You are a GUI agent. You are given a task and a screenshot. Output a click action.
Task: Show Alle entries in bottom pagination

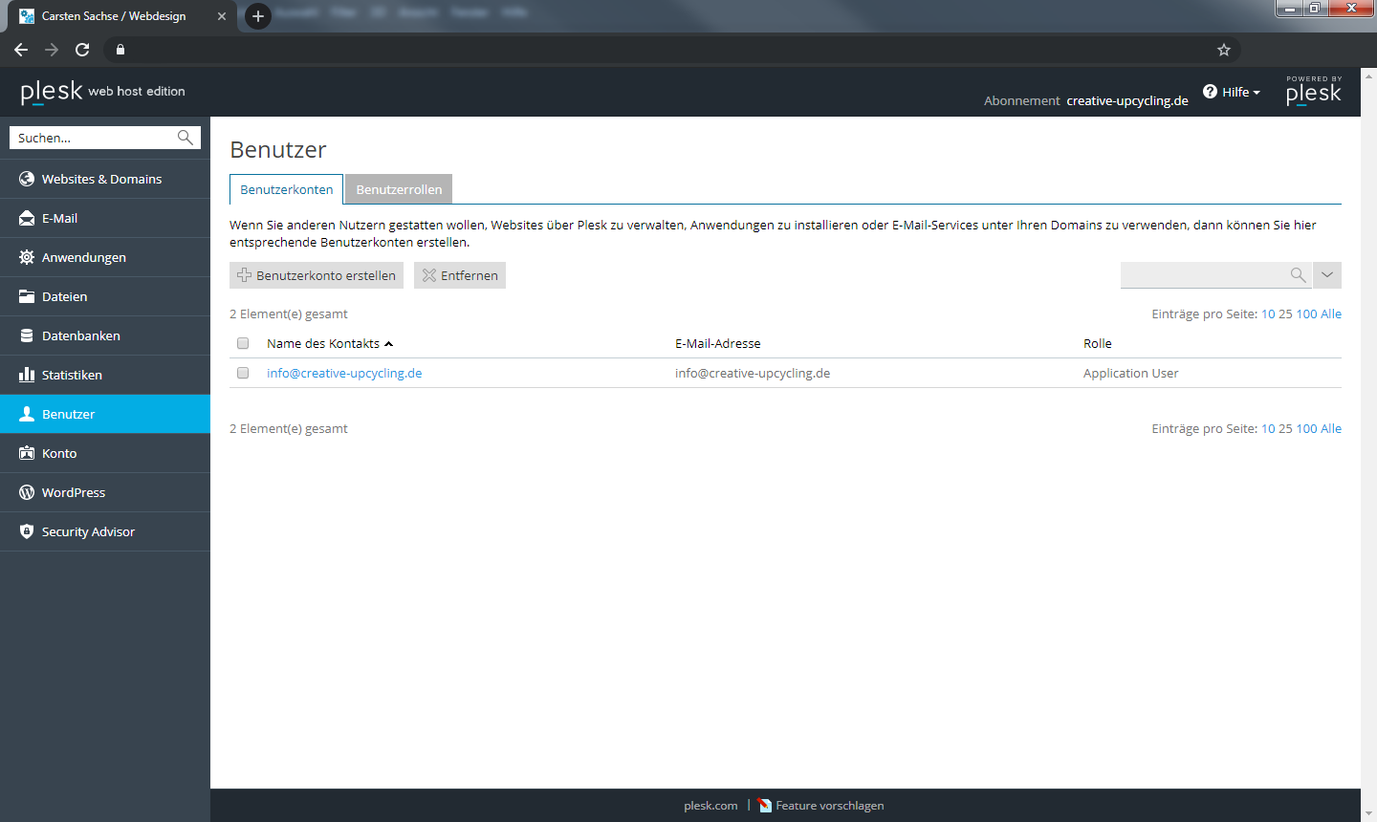(1331, 428)
